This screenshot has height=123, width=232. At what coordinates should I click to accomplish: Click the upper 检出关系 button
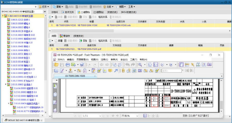[x=103, y=17]
